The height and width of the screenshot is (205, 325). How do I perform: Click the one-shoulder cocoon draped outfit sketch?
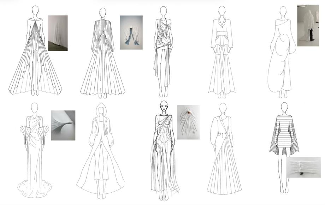coord(282,52)
